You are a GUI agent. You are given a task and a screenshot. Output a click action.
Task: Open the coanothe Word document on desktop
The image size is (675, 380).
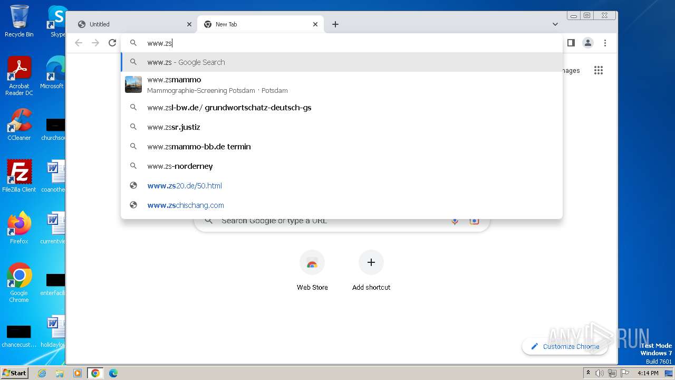click(x=54, y=176)
